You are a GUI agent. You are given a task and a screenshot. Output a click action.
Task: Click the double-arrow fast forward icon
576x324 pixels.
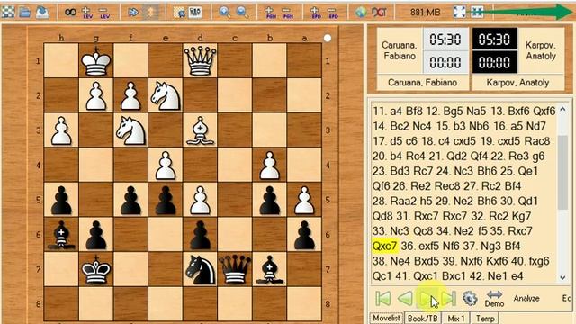133,13
